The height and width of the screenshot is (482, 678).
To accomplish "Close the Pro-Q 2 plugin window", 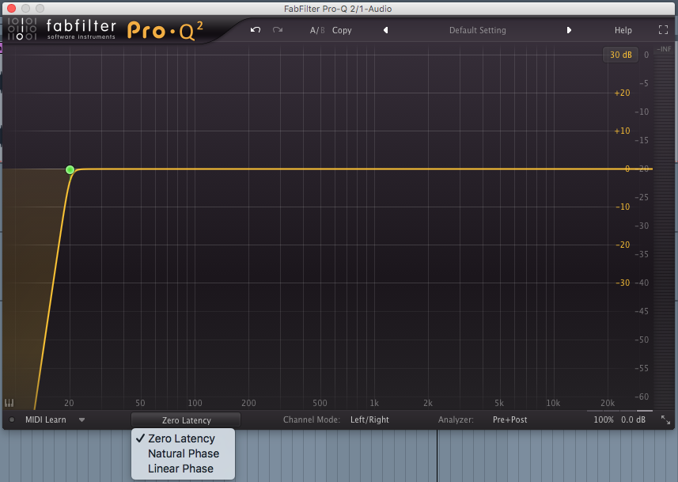I will point(12,8).
